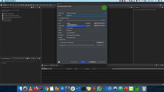Open the Service URL dropdown arrow
Viewport: 164px width, 92px height.
(x=105, y=13)
